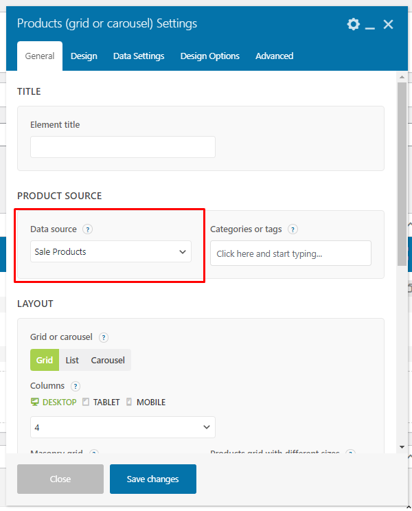The image size is (412, 511).
Task: Close the settings panel with X icon
Action: pyautogui.click(x=388, y=24)
